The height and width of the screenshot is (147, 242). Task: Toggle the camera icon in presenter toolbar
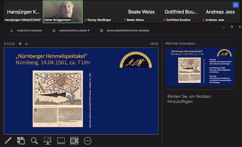(74, 141)
